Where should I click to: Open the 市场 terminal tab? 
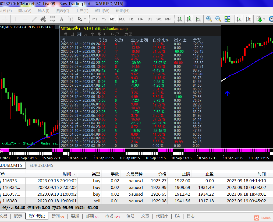pyautogui.click(x=112, y=216)
